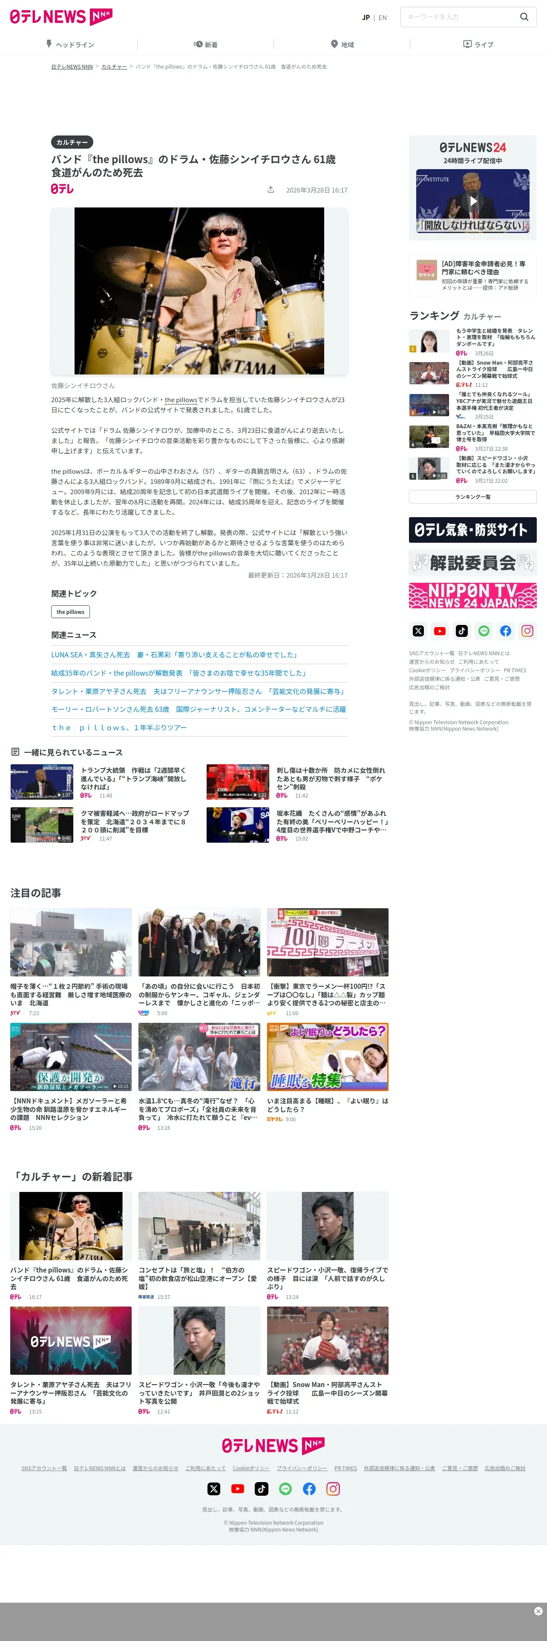Go to 日テレNEWS NNN breadcrumb link
The image size is (547, 1641).
[72, 67]
